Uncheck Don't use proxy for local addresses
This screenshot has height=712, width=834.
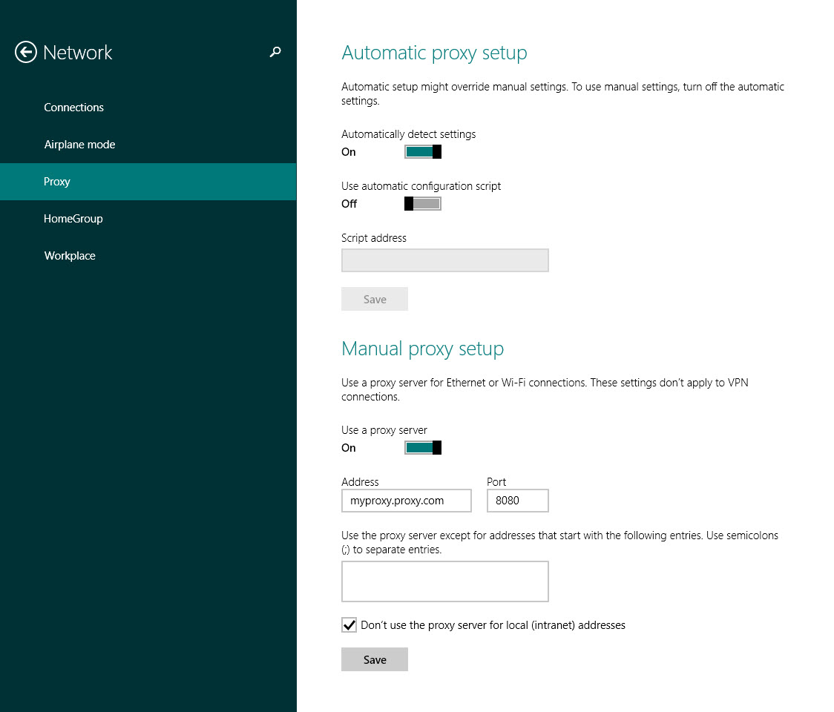(x=349, y=624)
